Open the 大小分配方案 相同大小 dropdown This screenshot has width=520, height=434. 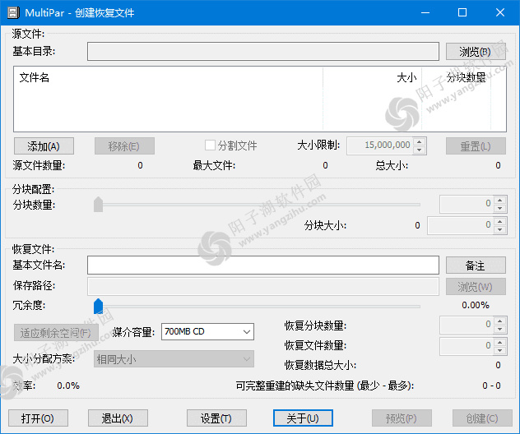click(x=174, y=359)
